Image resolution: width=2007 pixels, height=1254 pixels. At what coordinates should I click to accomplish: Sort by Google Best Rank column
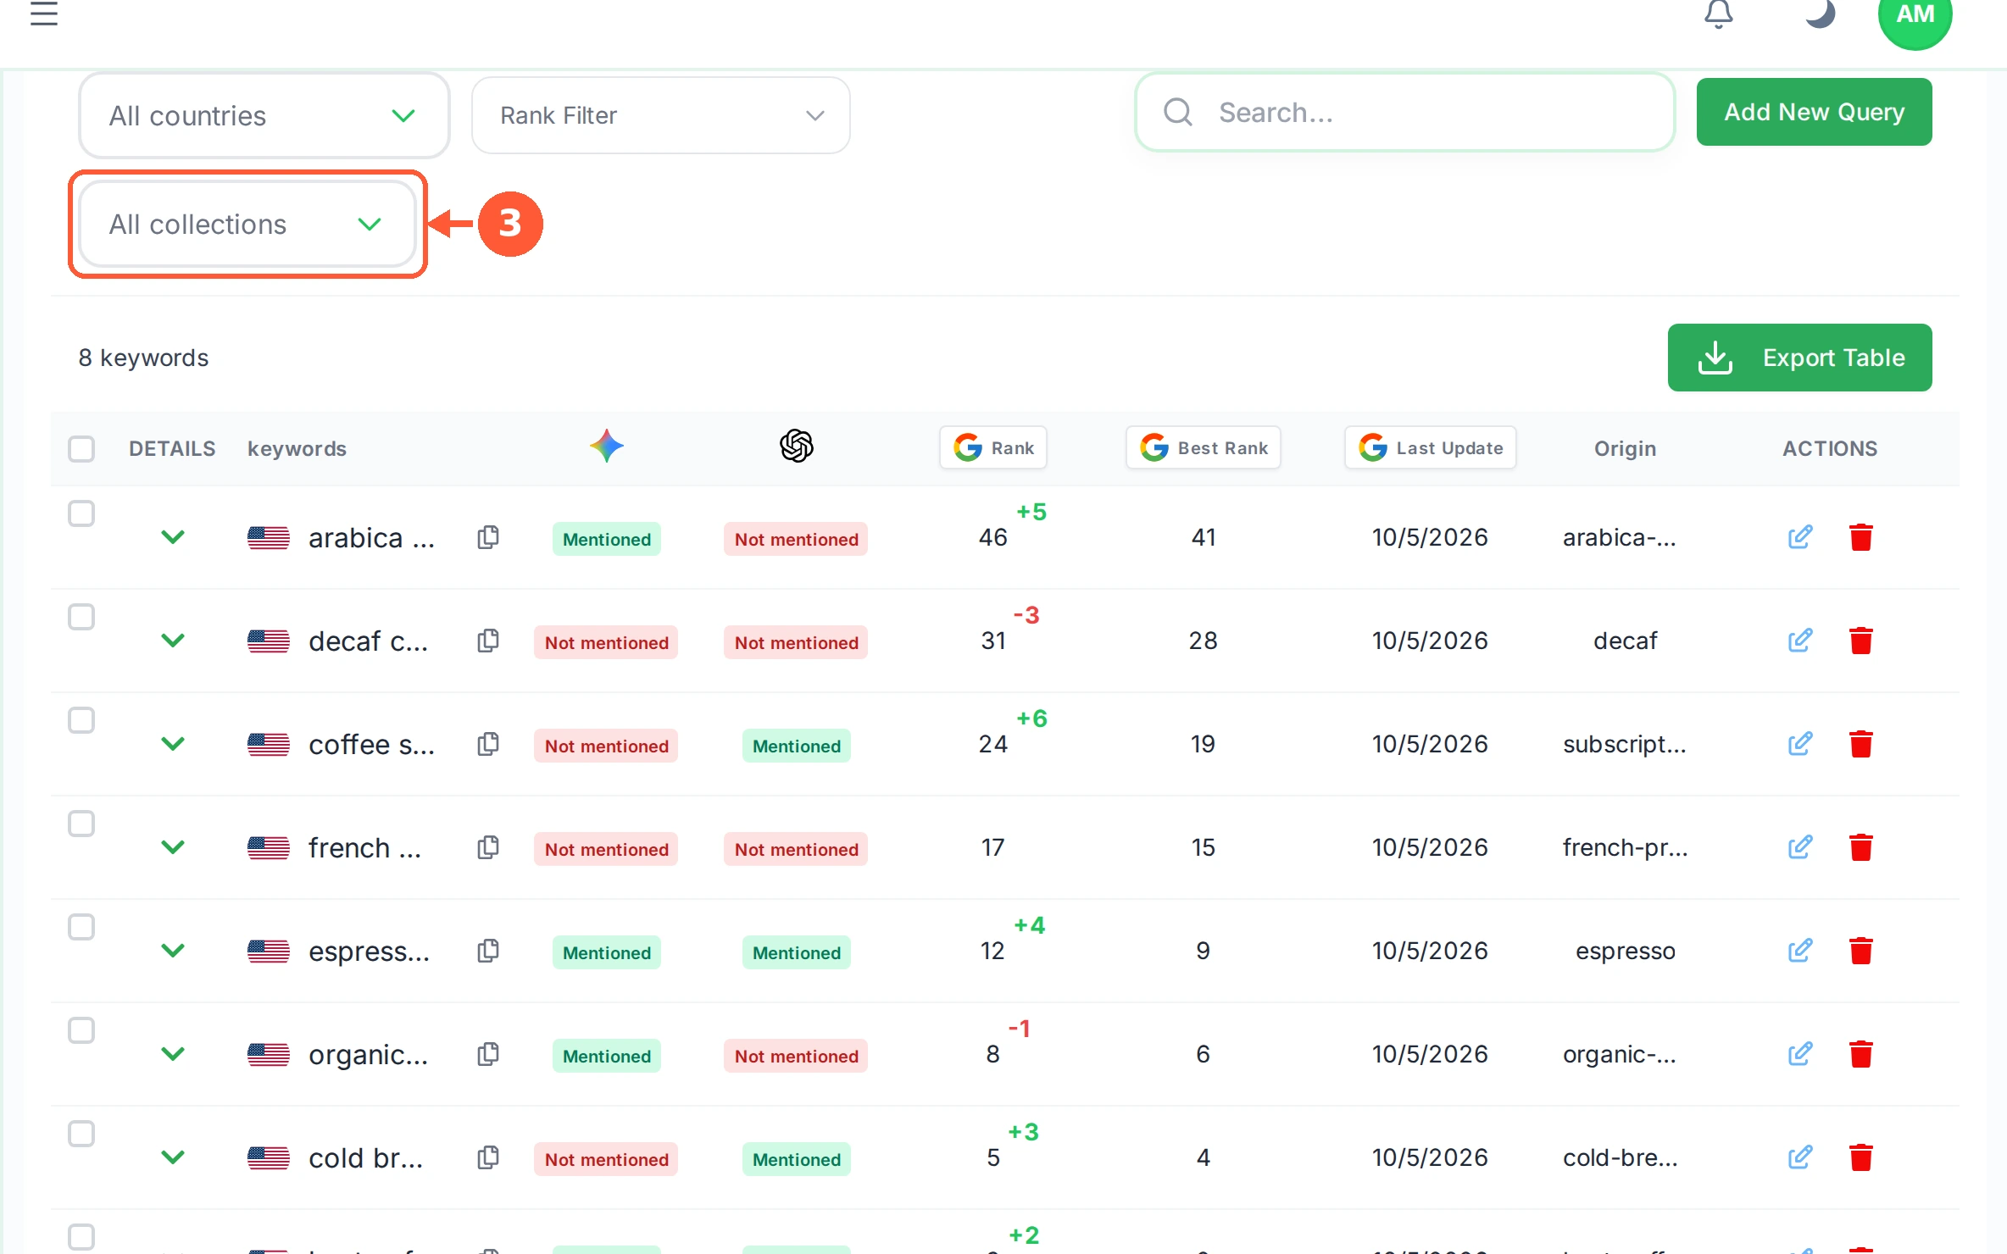point(1204,447)
